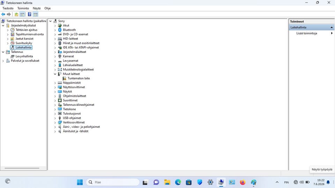Click the left pane horizontal scrollbar
This screenshot has height=188, width=335.
pos(22,168)
